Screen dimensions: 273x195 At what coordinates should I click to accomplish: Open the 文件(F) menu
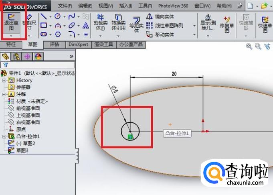pos(65,6)
